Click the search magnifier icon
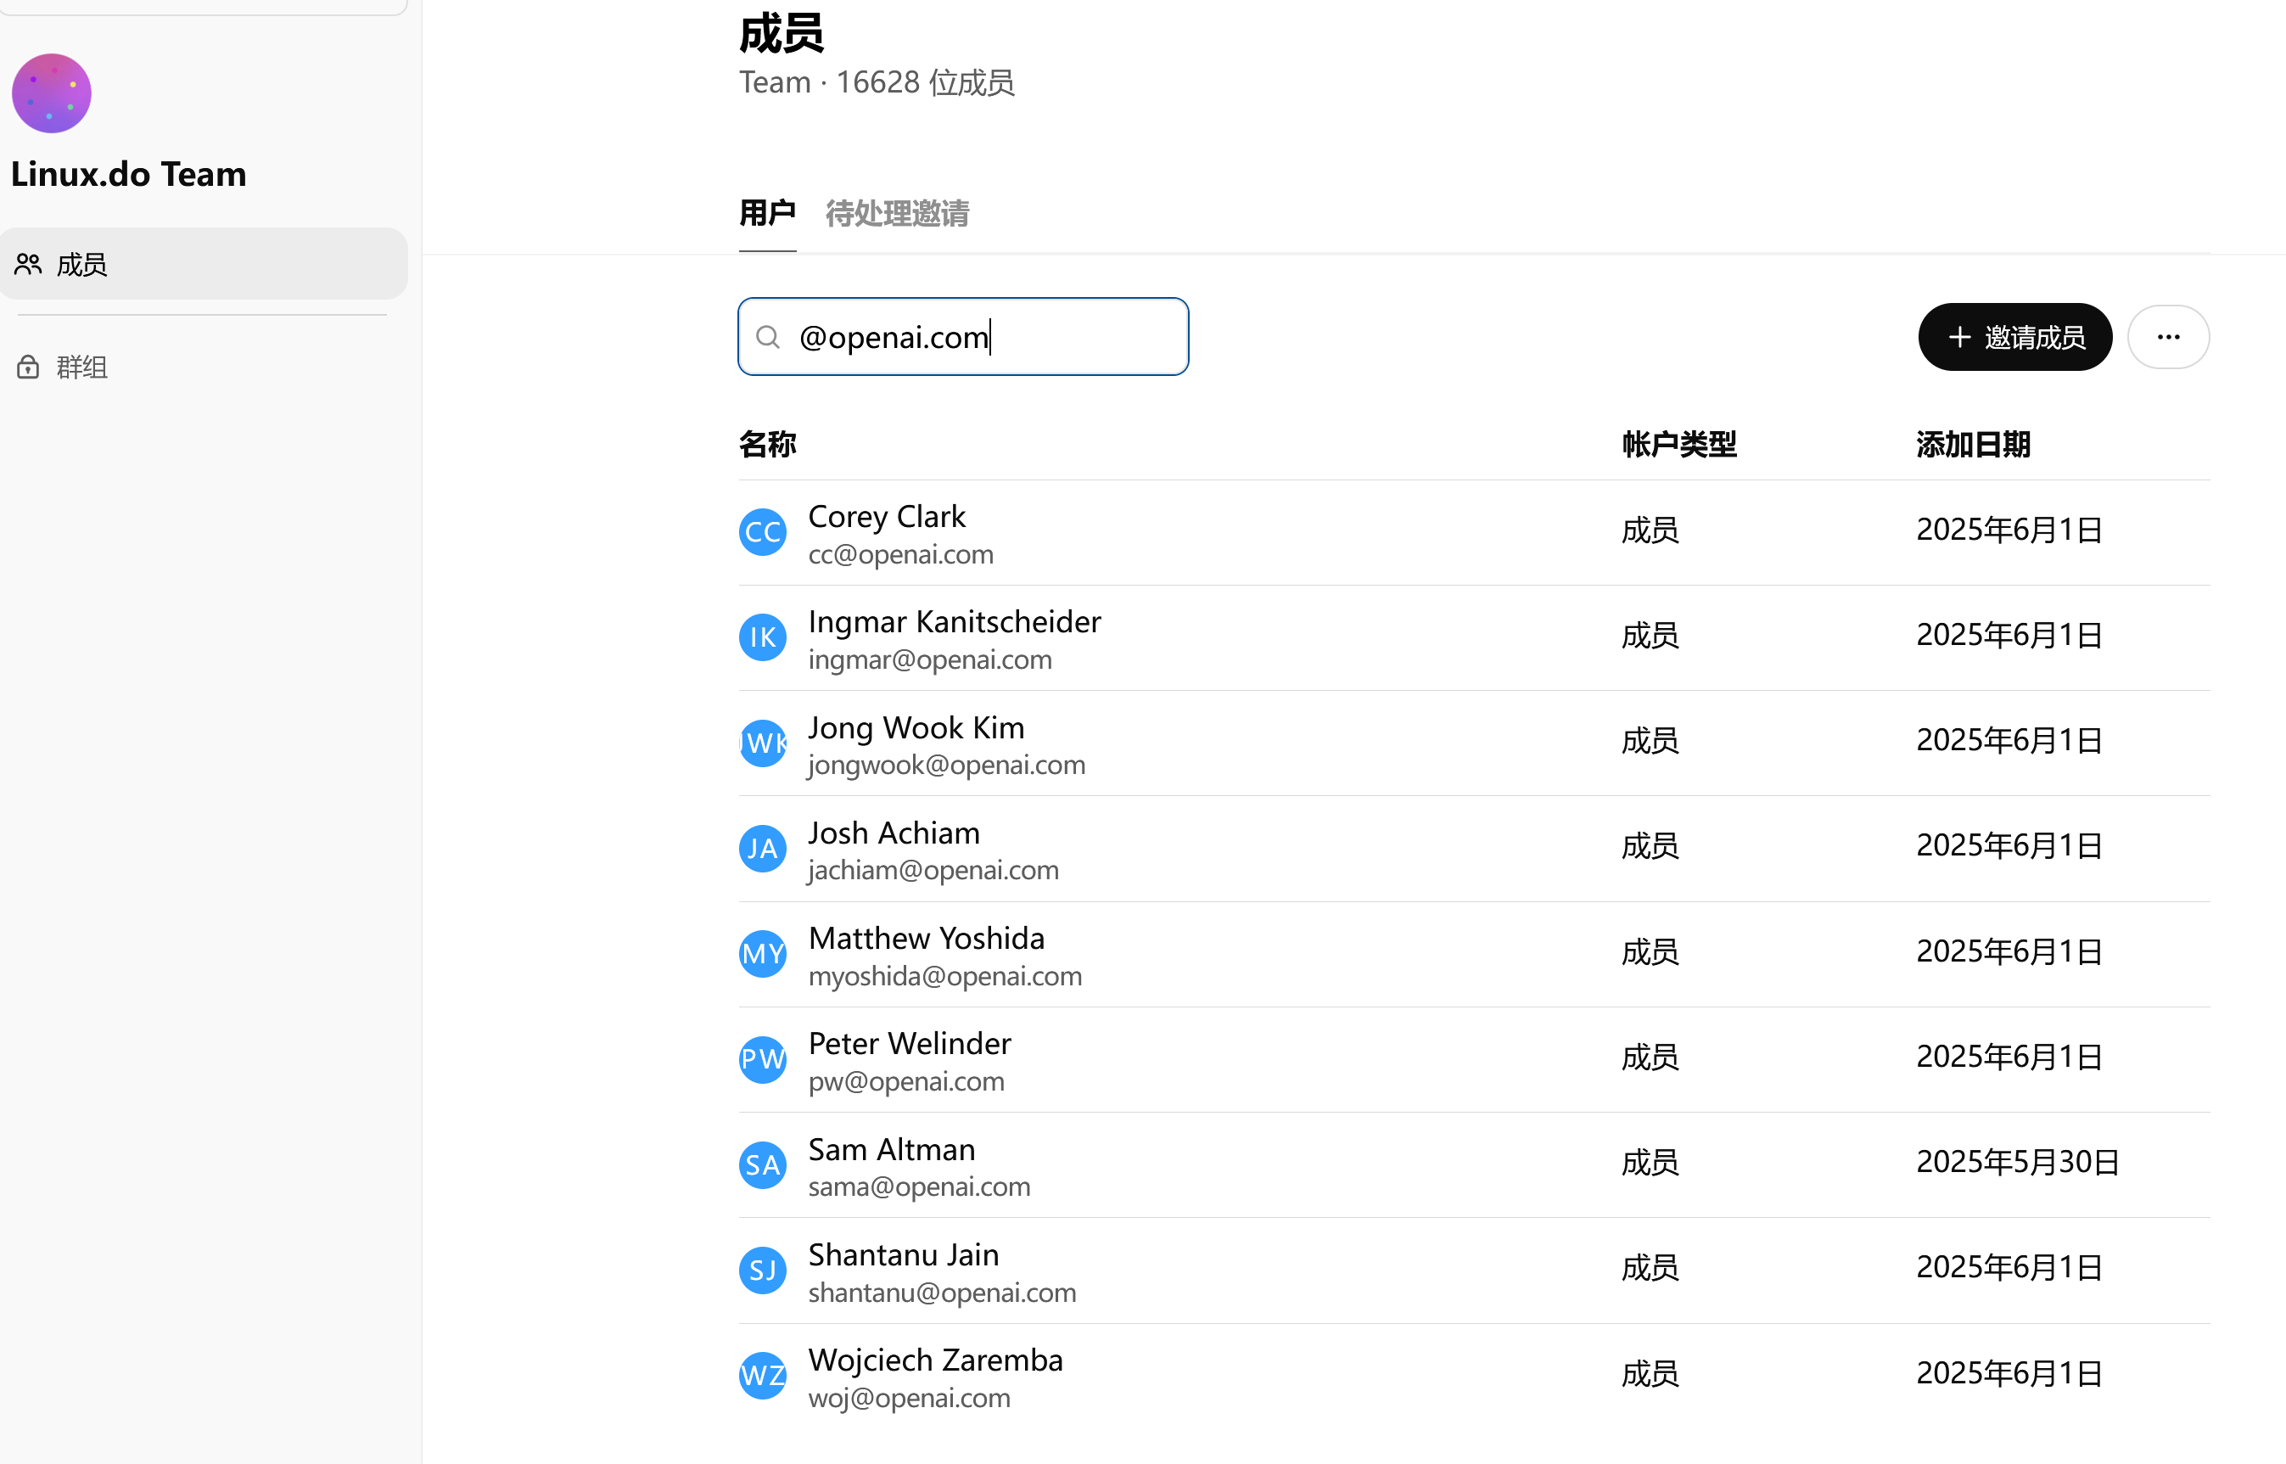 (768, 337)
